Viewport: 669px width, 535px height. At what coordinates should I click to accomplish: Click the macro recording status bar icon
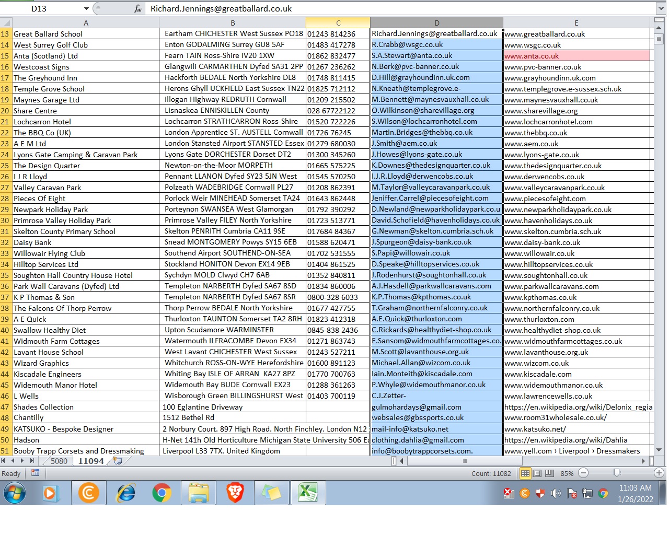[x=35, y=473]
